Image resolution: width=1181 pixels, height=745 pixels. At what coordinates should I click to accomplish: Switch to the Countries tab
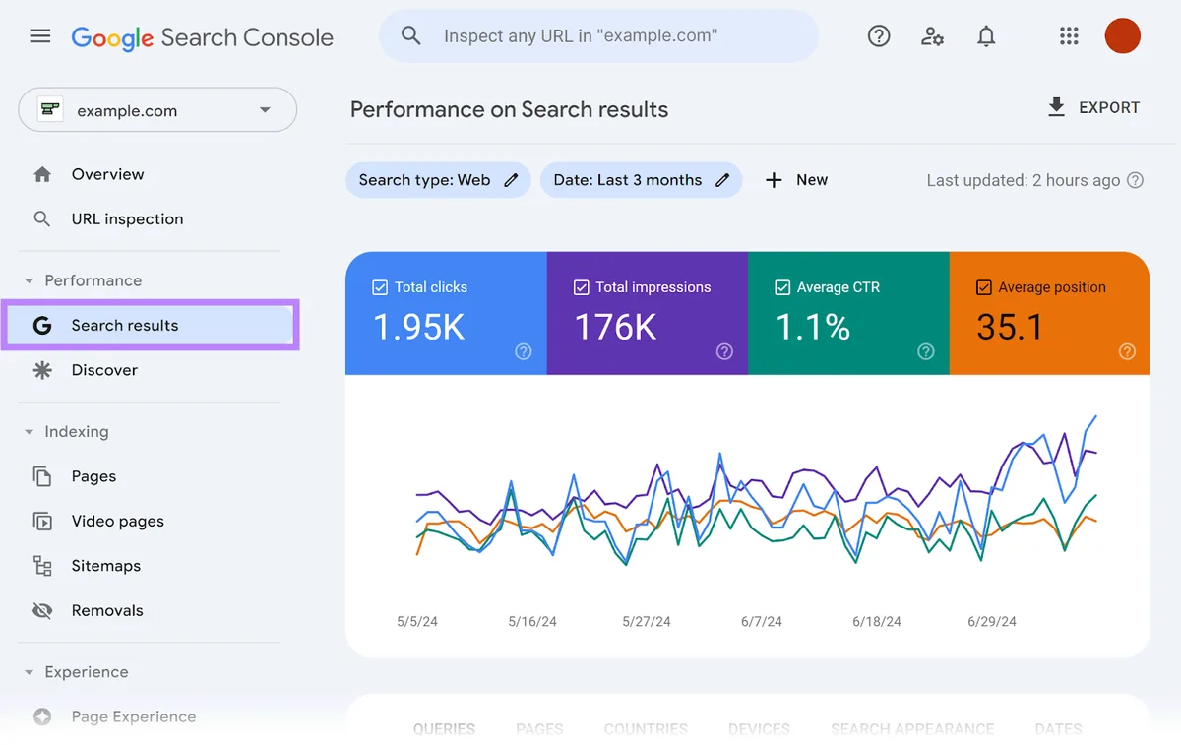[646, 729]
